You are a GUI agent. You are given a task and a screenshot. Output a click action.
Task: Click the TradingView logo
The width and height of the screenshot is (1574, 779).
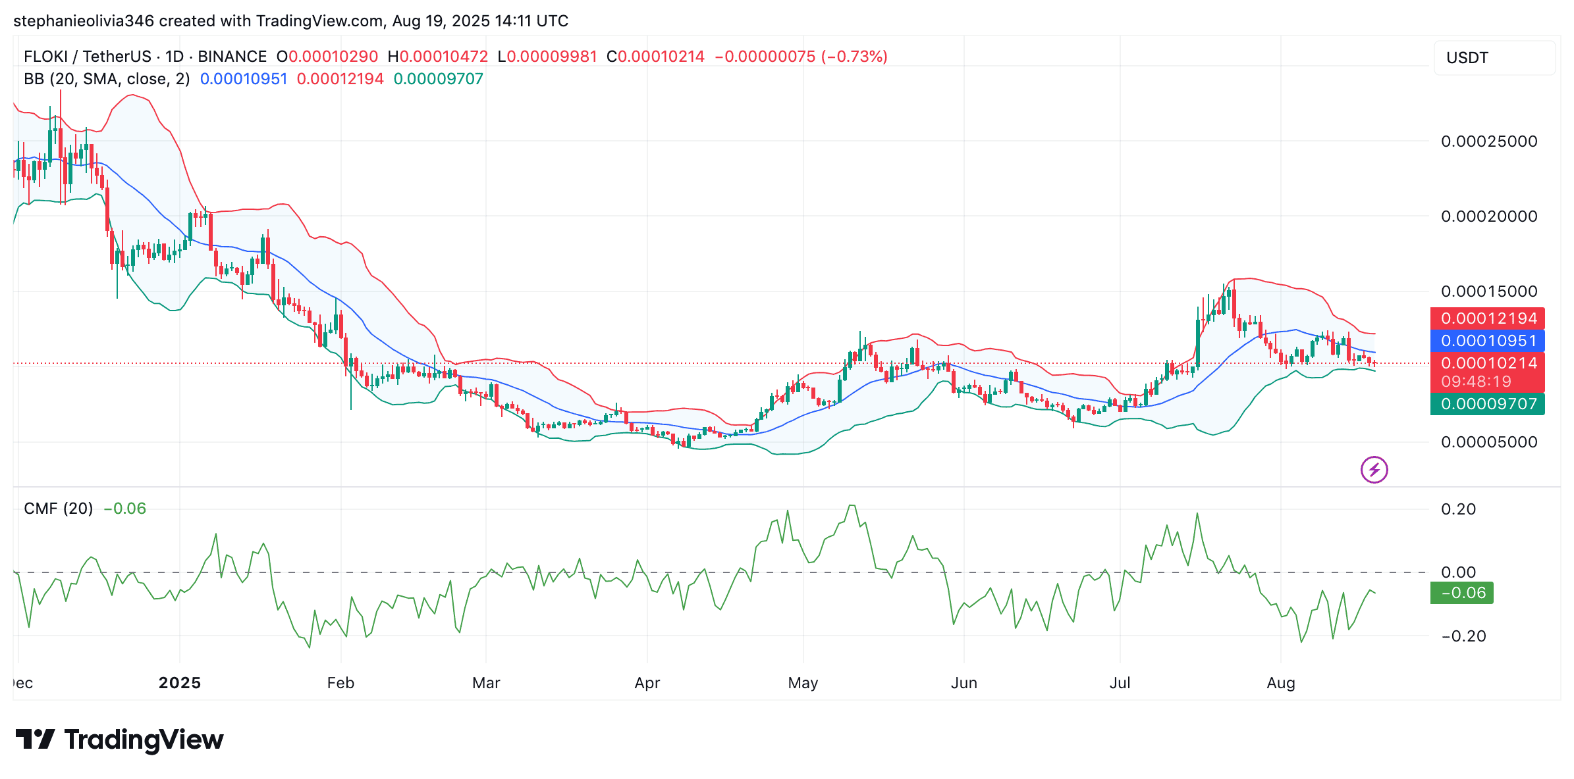tap(120, 740)
